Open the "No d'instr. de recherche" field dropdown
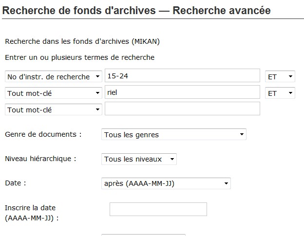Screen dimensions: 304x236 [53, 77]
